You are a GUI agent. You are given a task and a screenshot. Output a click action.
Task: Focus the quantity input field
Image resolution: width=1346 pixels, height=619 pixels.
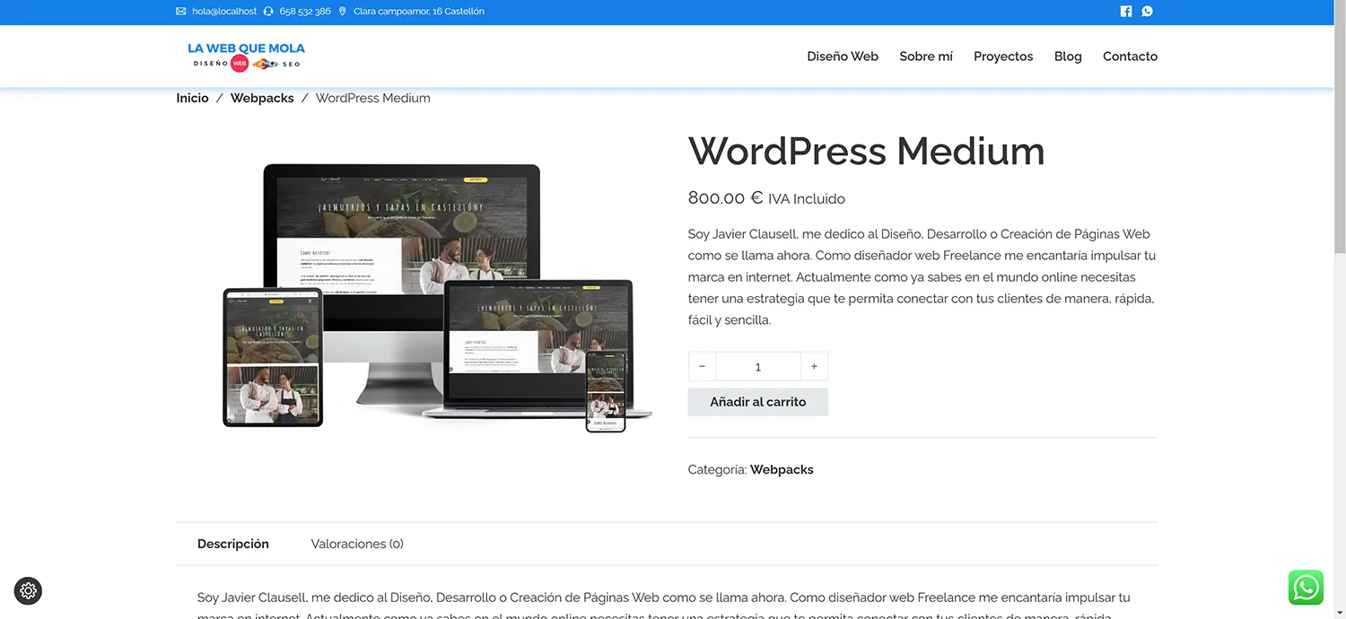coord(757,366)
